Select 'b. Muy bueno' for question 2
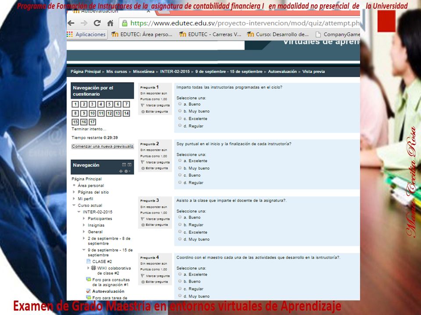The image size is (421, 315). pos(180,168)
